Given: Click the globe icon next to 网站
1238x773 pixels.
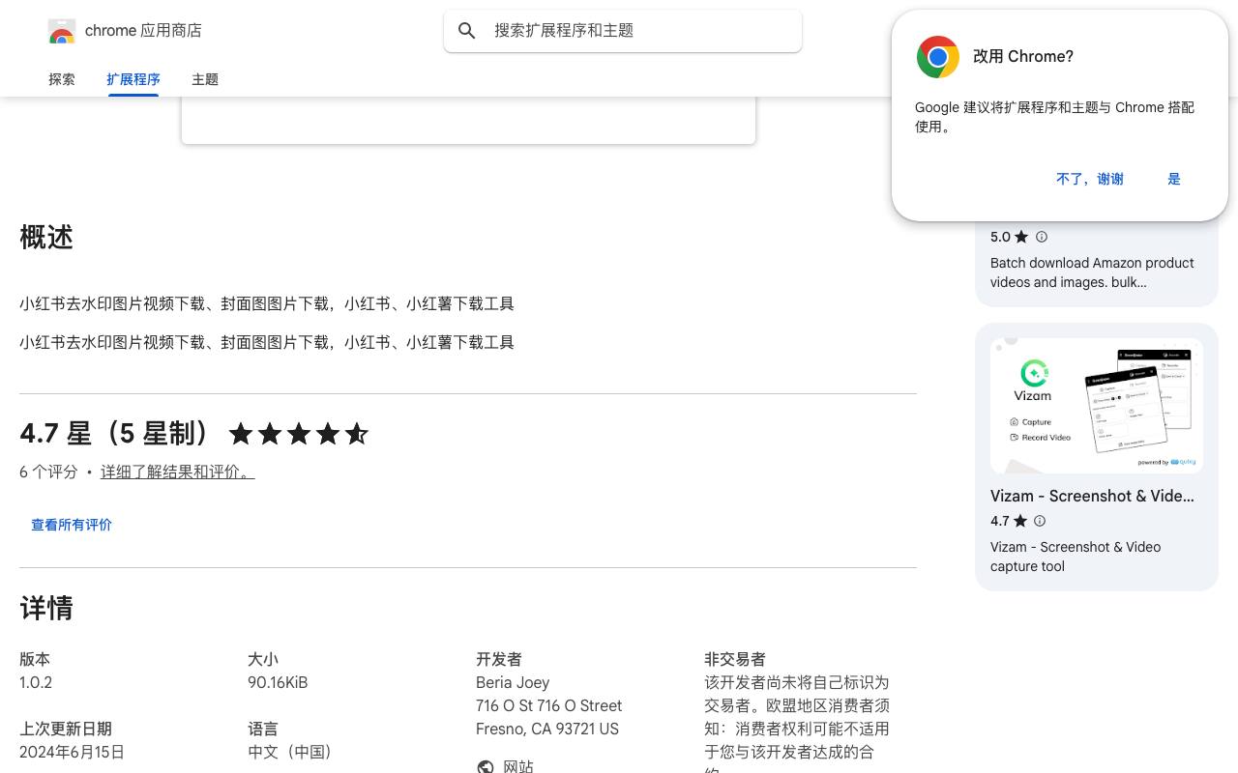Looking at the screenshot, I should (486, 767).
